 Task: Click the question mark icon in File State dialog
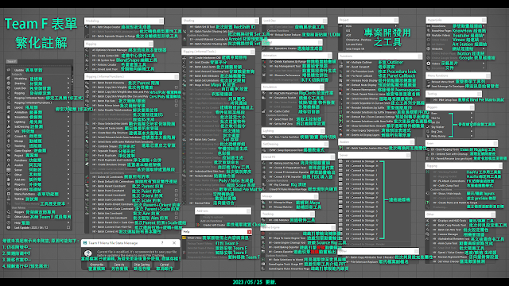click(87, 253)
